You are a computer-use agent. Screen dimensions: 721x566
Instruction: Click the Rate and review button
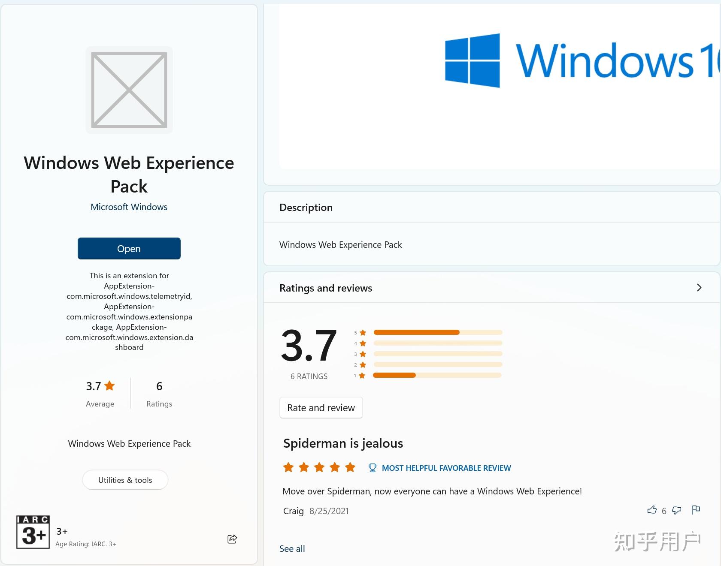pyautogui.click(x=321, y=408)
